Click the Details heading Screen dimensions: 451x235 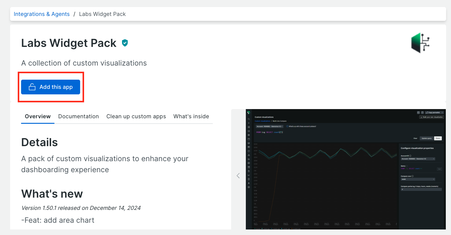tap(39, 142)
